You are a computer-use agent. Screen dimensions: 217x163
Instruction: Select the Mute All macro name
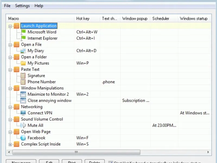click(x=36, y=126)
